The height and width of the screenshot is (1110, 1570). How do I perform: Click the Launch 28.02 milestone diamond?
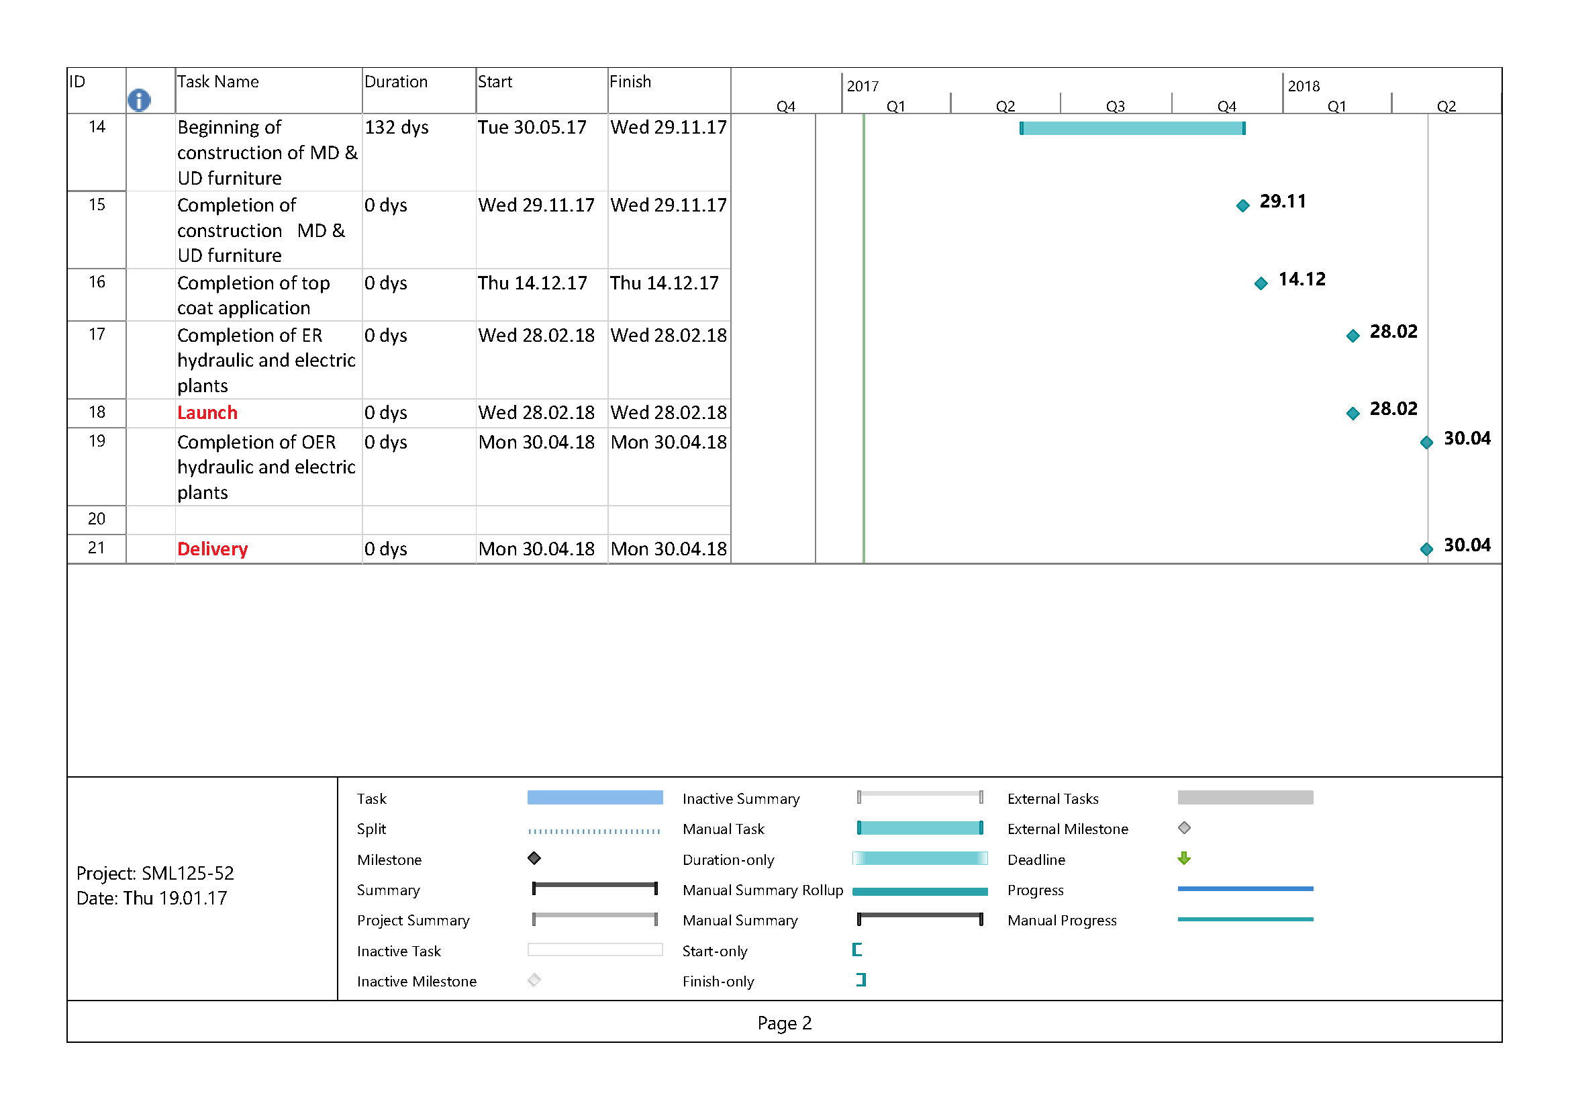point(1353,413)
